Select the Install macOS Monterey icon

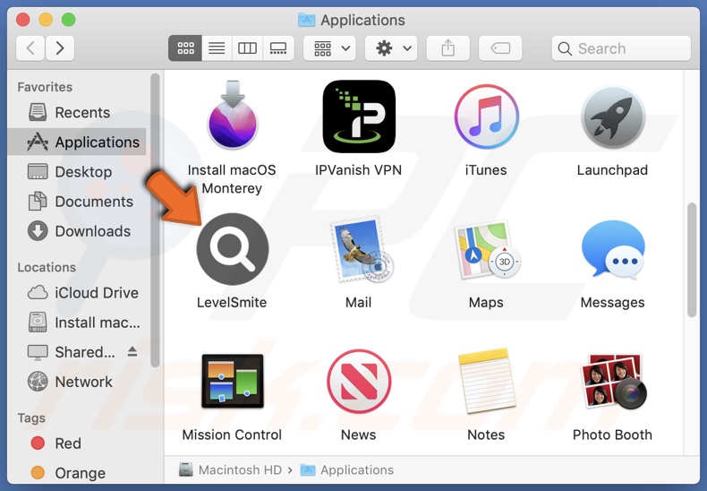[x=232, y=115]
